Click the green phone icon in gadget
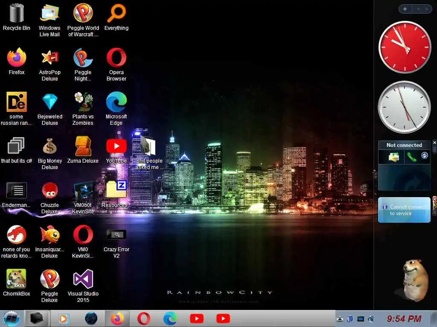Viewport: 437px width, 327px height. coord(411,157)
